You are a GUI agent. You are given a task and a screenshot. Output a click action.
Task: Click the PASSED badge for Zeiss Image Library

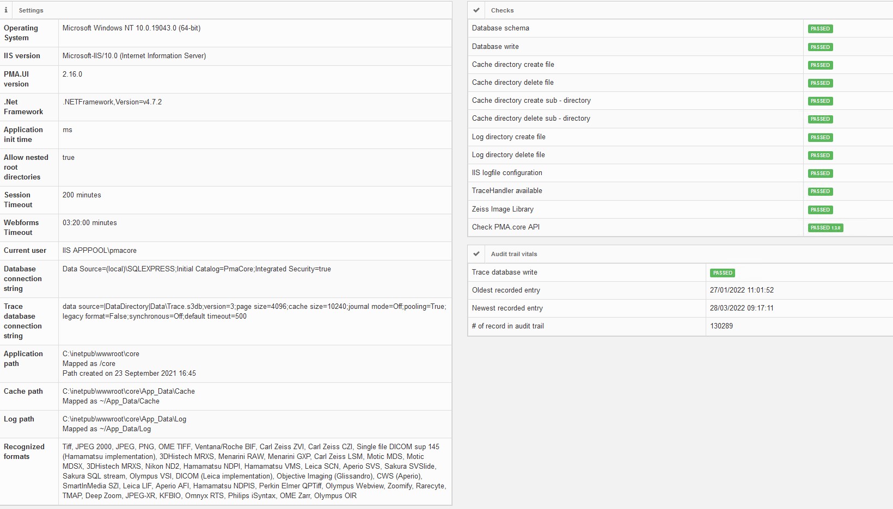(820, 210)
